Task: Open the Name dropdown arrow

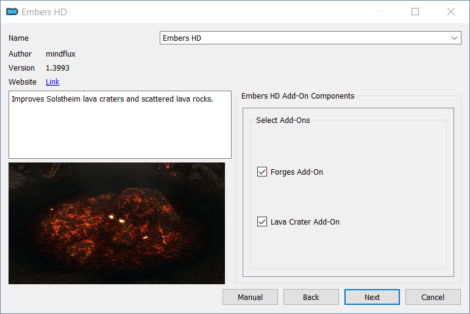Action: pyautogui.click(x=454, y=38)
